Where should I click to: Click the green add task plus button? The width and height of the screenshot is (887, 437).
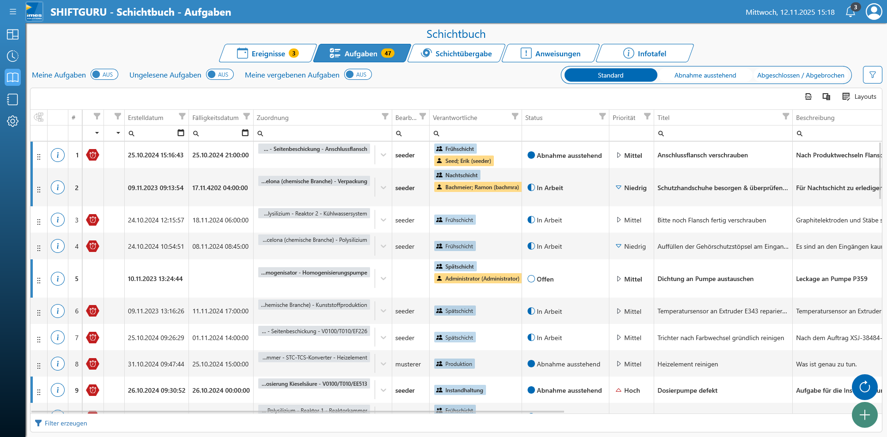click(x=864, y=415)
